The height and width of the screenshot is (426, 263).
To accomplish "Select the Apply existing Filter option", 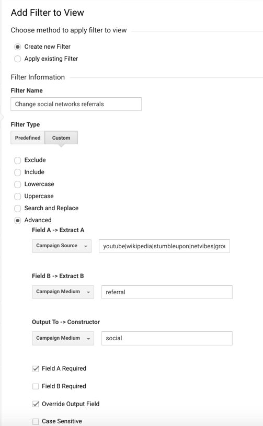I will click(x=18, y=59).
